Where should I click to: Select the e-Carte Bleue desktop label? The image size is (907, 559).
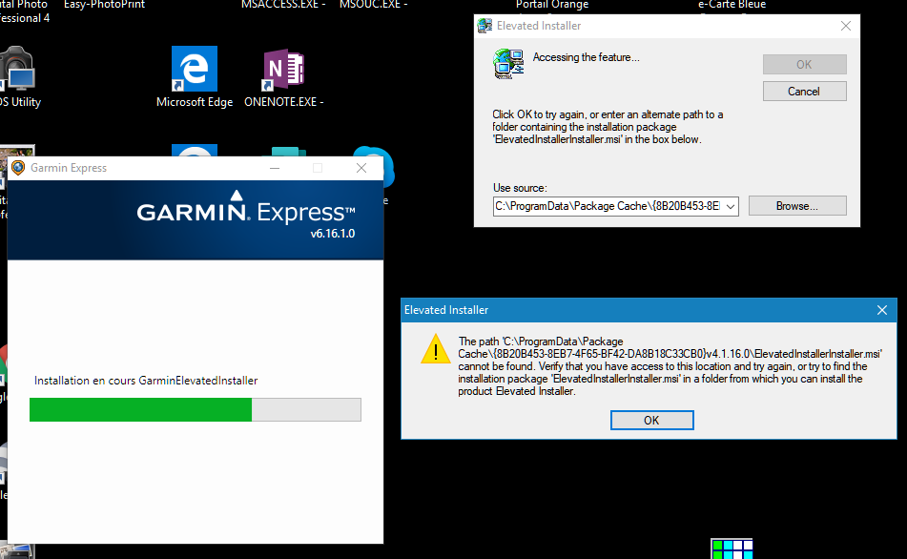[x=732, y=5]
